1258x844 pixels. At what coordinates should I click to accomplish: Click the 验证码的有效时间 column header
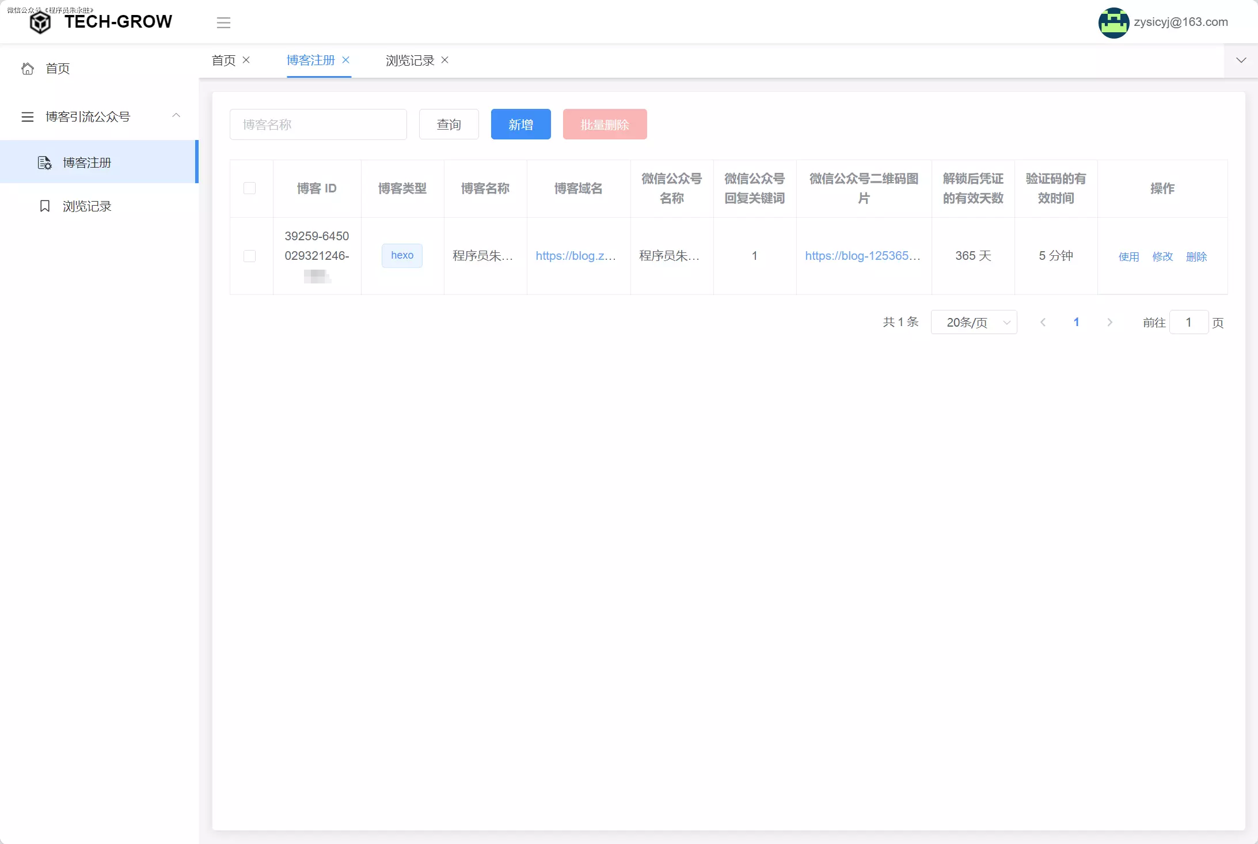pyautogui.click(x=1056, y=188)
